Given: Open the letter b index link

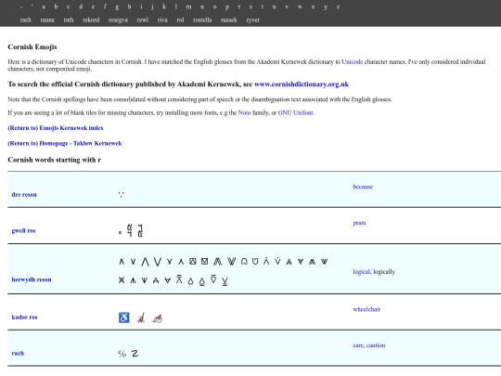Looking at the screenshot, I should coord(56,6).
